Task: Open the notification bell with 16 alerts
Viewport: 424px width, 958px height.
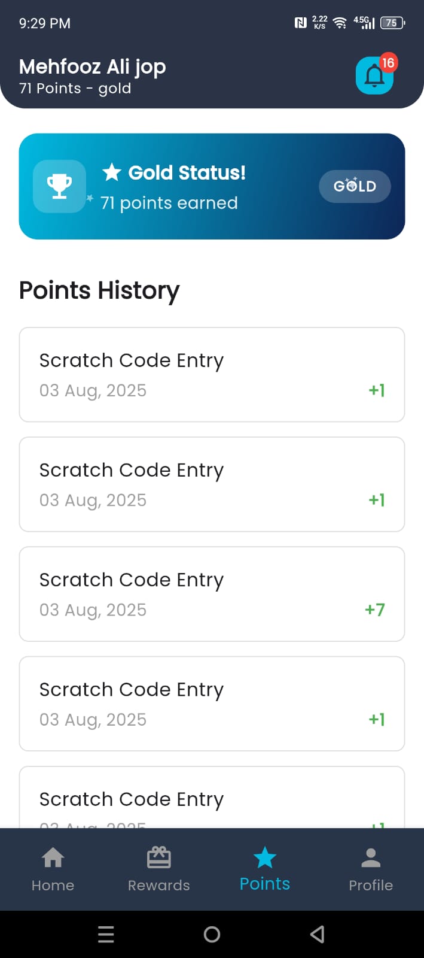Action: (x=374, y=75)
